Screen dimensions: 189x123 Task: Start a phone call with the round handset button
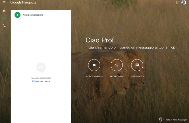[117, 65]
